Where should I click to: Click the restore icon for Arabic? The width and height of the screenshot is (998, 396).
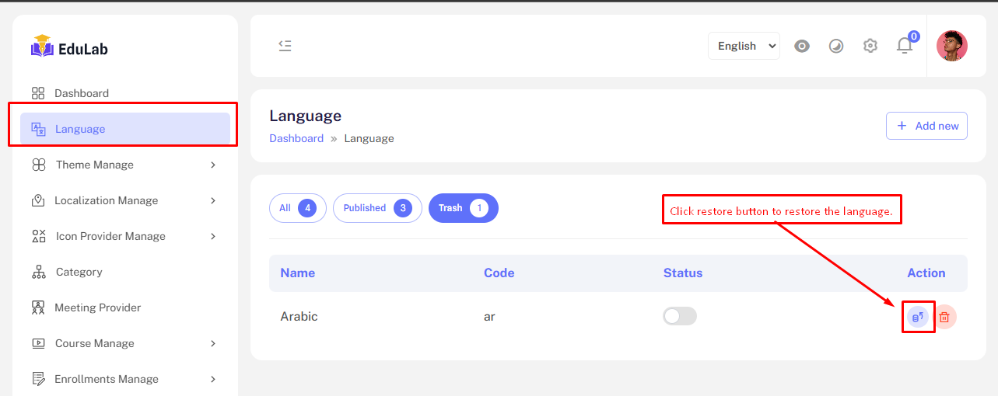point(918,317)
